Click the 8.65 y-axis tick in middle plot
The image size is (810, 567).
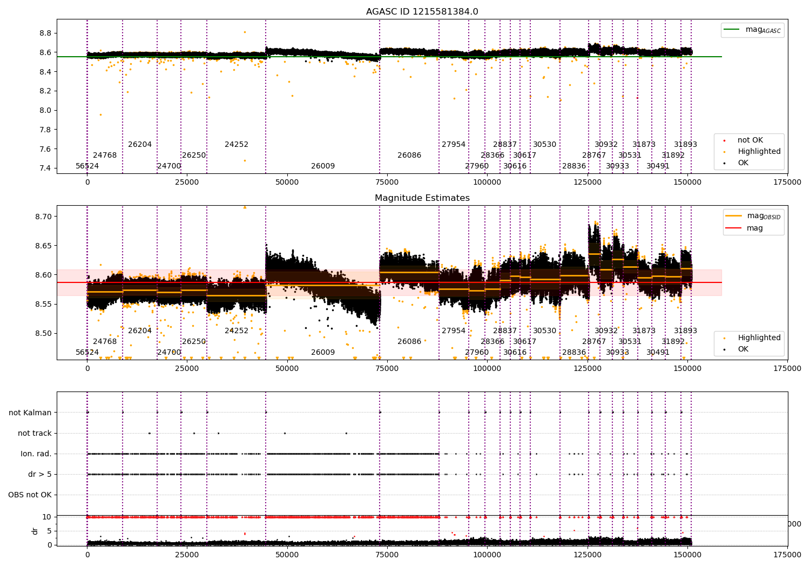click(x=43, y=246)
